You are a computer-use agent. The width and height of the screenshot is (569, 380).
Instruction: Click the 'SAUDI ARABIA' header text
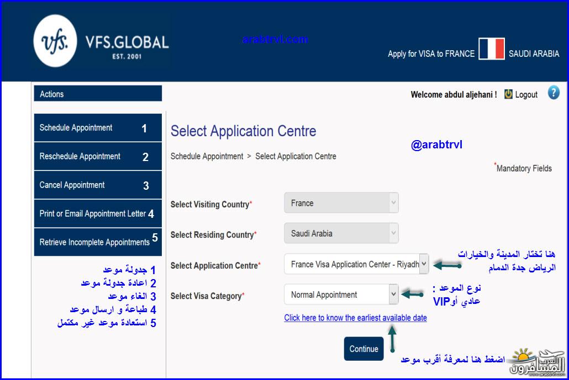(x=534, y=53)
